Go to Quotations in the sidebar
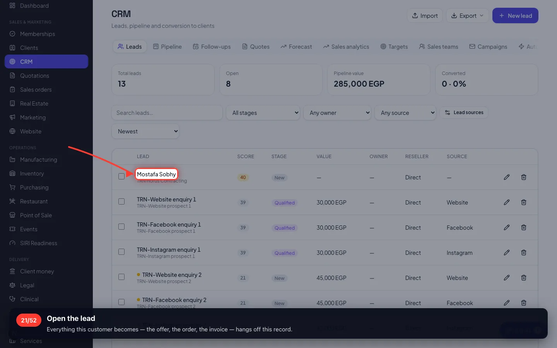Viewport: 557px width, 348px height. click(46, 76)
